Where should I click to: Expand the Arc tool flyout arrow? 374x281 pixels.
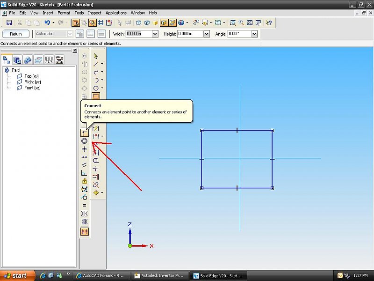102,80
